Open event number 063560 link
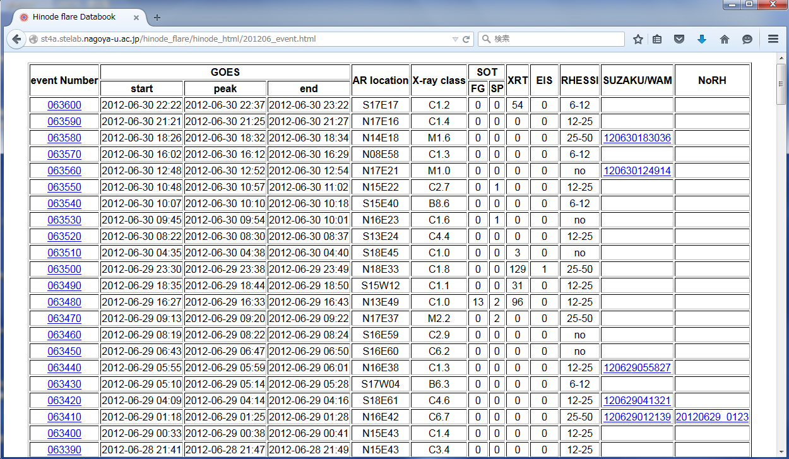This screenshot has width=789, height=459. [64, 170]
